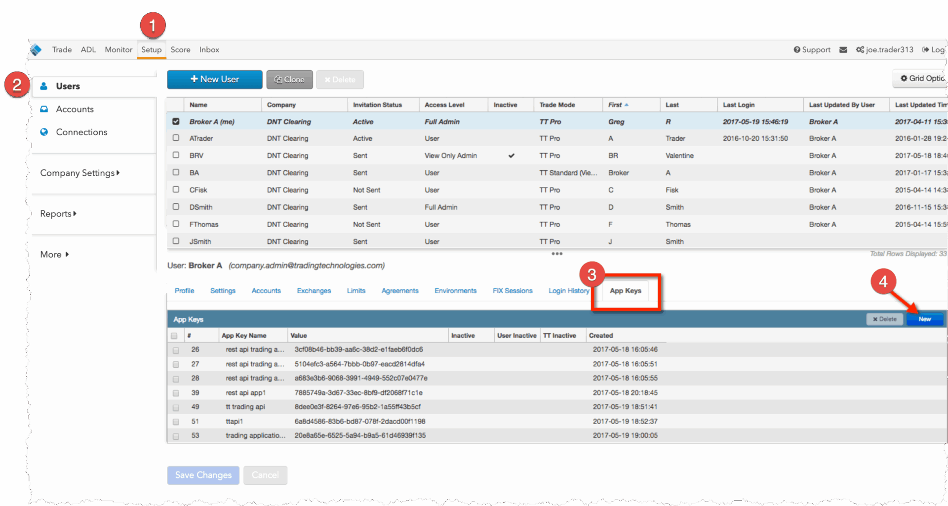Expand the More menu
This screenshot has width=948, height=506.
(54, 254)
